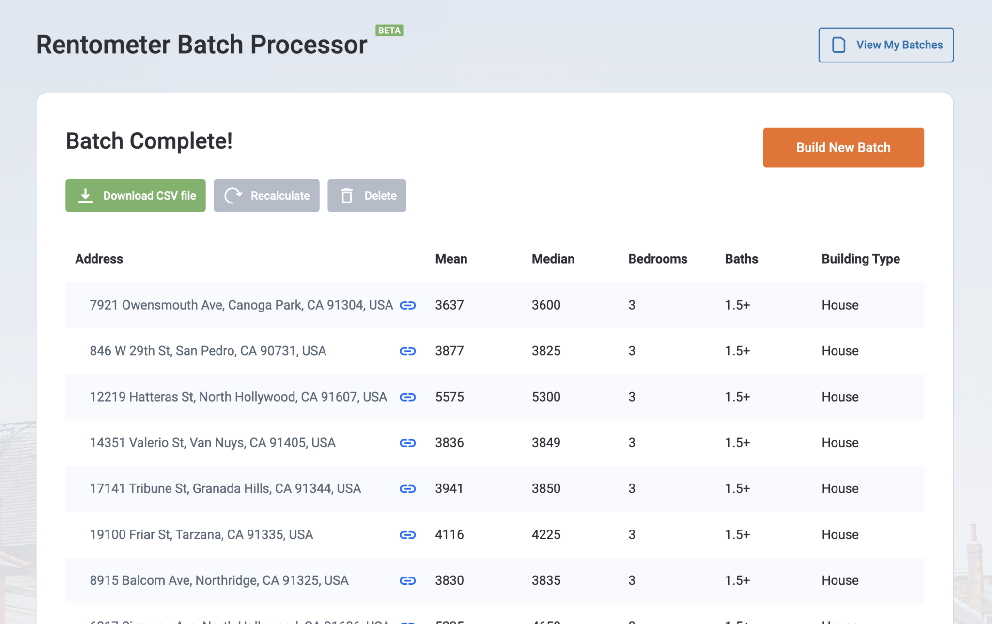Viewport: 992px width, 624px height.
Task: Open link icon for 846 W 29th St row
Action: click(407, 351)
